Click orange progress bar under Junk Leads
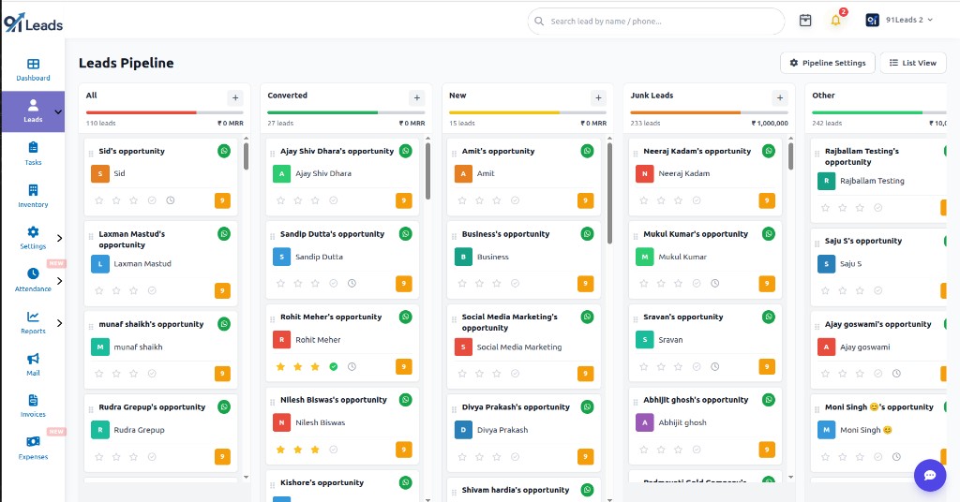Viewport: 960px width, 502px height. (x=685, y=112)
